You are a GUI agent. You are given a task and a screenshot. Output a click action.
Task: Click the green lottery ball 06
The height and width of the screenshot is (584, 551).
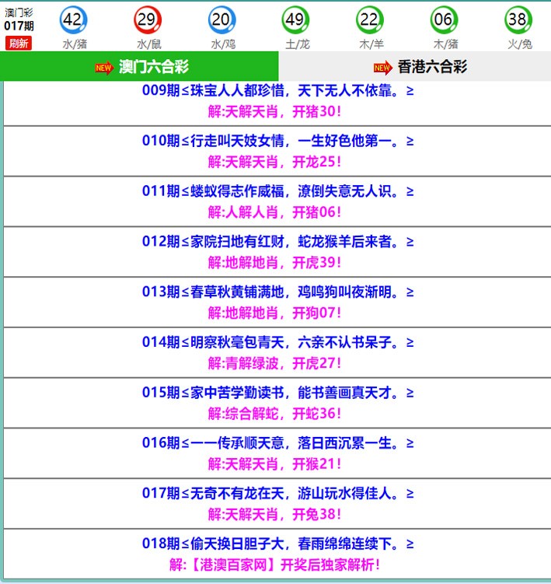pos(444,19)
